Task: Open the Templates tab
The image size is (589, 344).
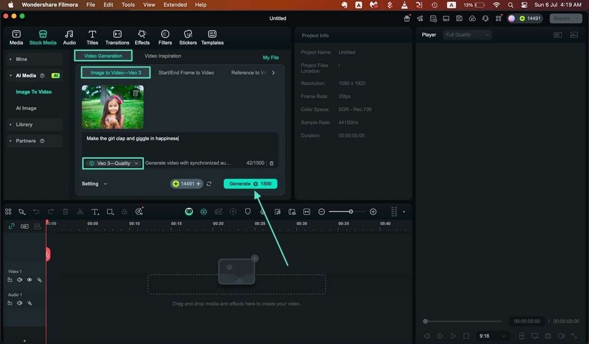Action: 212,37
